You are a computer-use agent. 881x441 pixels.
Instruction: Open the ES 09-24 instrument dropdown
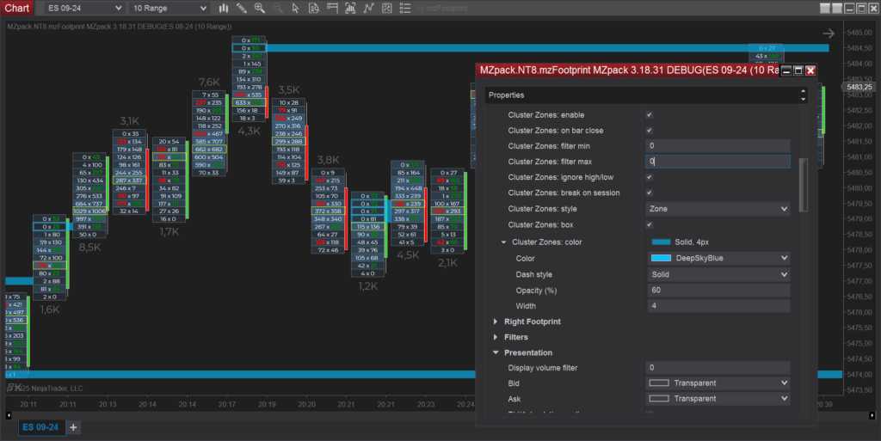pyautogui.click(x=84, y=8)
